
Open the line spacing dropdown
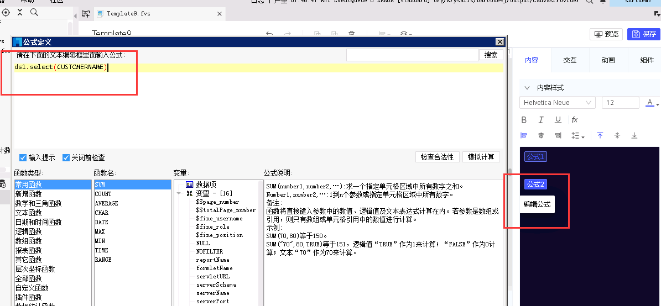click(577, 135)
